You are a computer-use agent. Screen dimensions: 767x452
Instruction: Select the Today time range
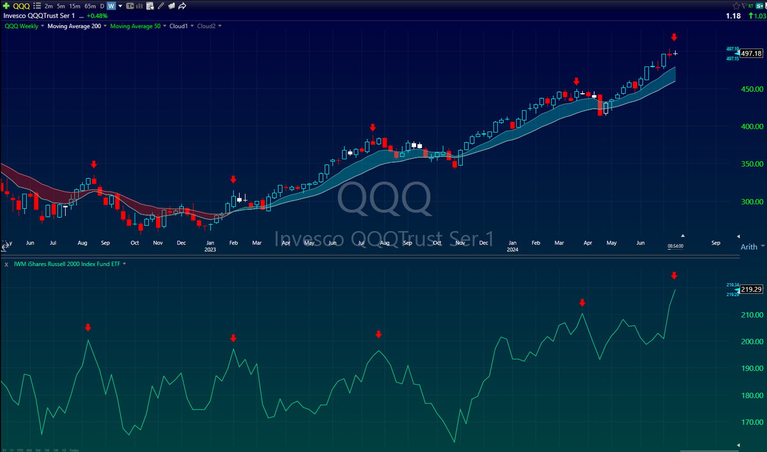click(74, 450)
